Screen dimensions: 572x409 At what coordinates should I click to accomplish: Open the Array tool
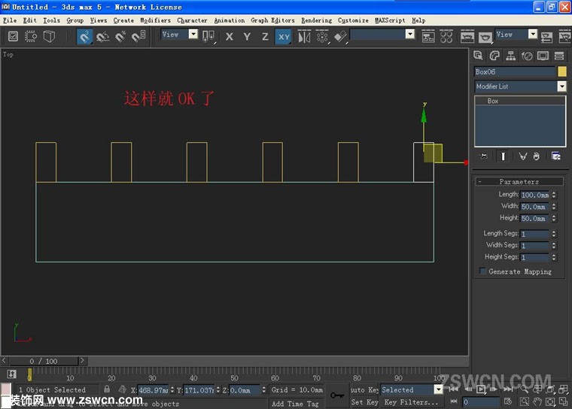pos(322,36)
